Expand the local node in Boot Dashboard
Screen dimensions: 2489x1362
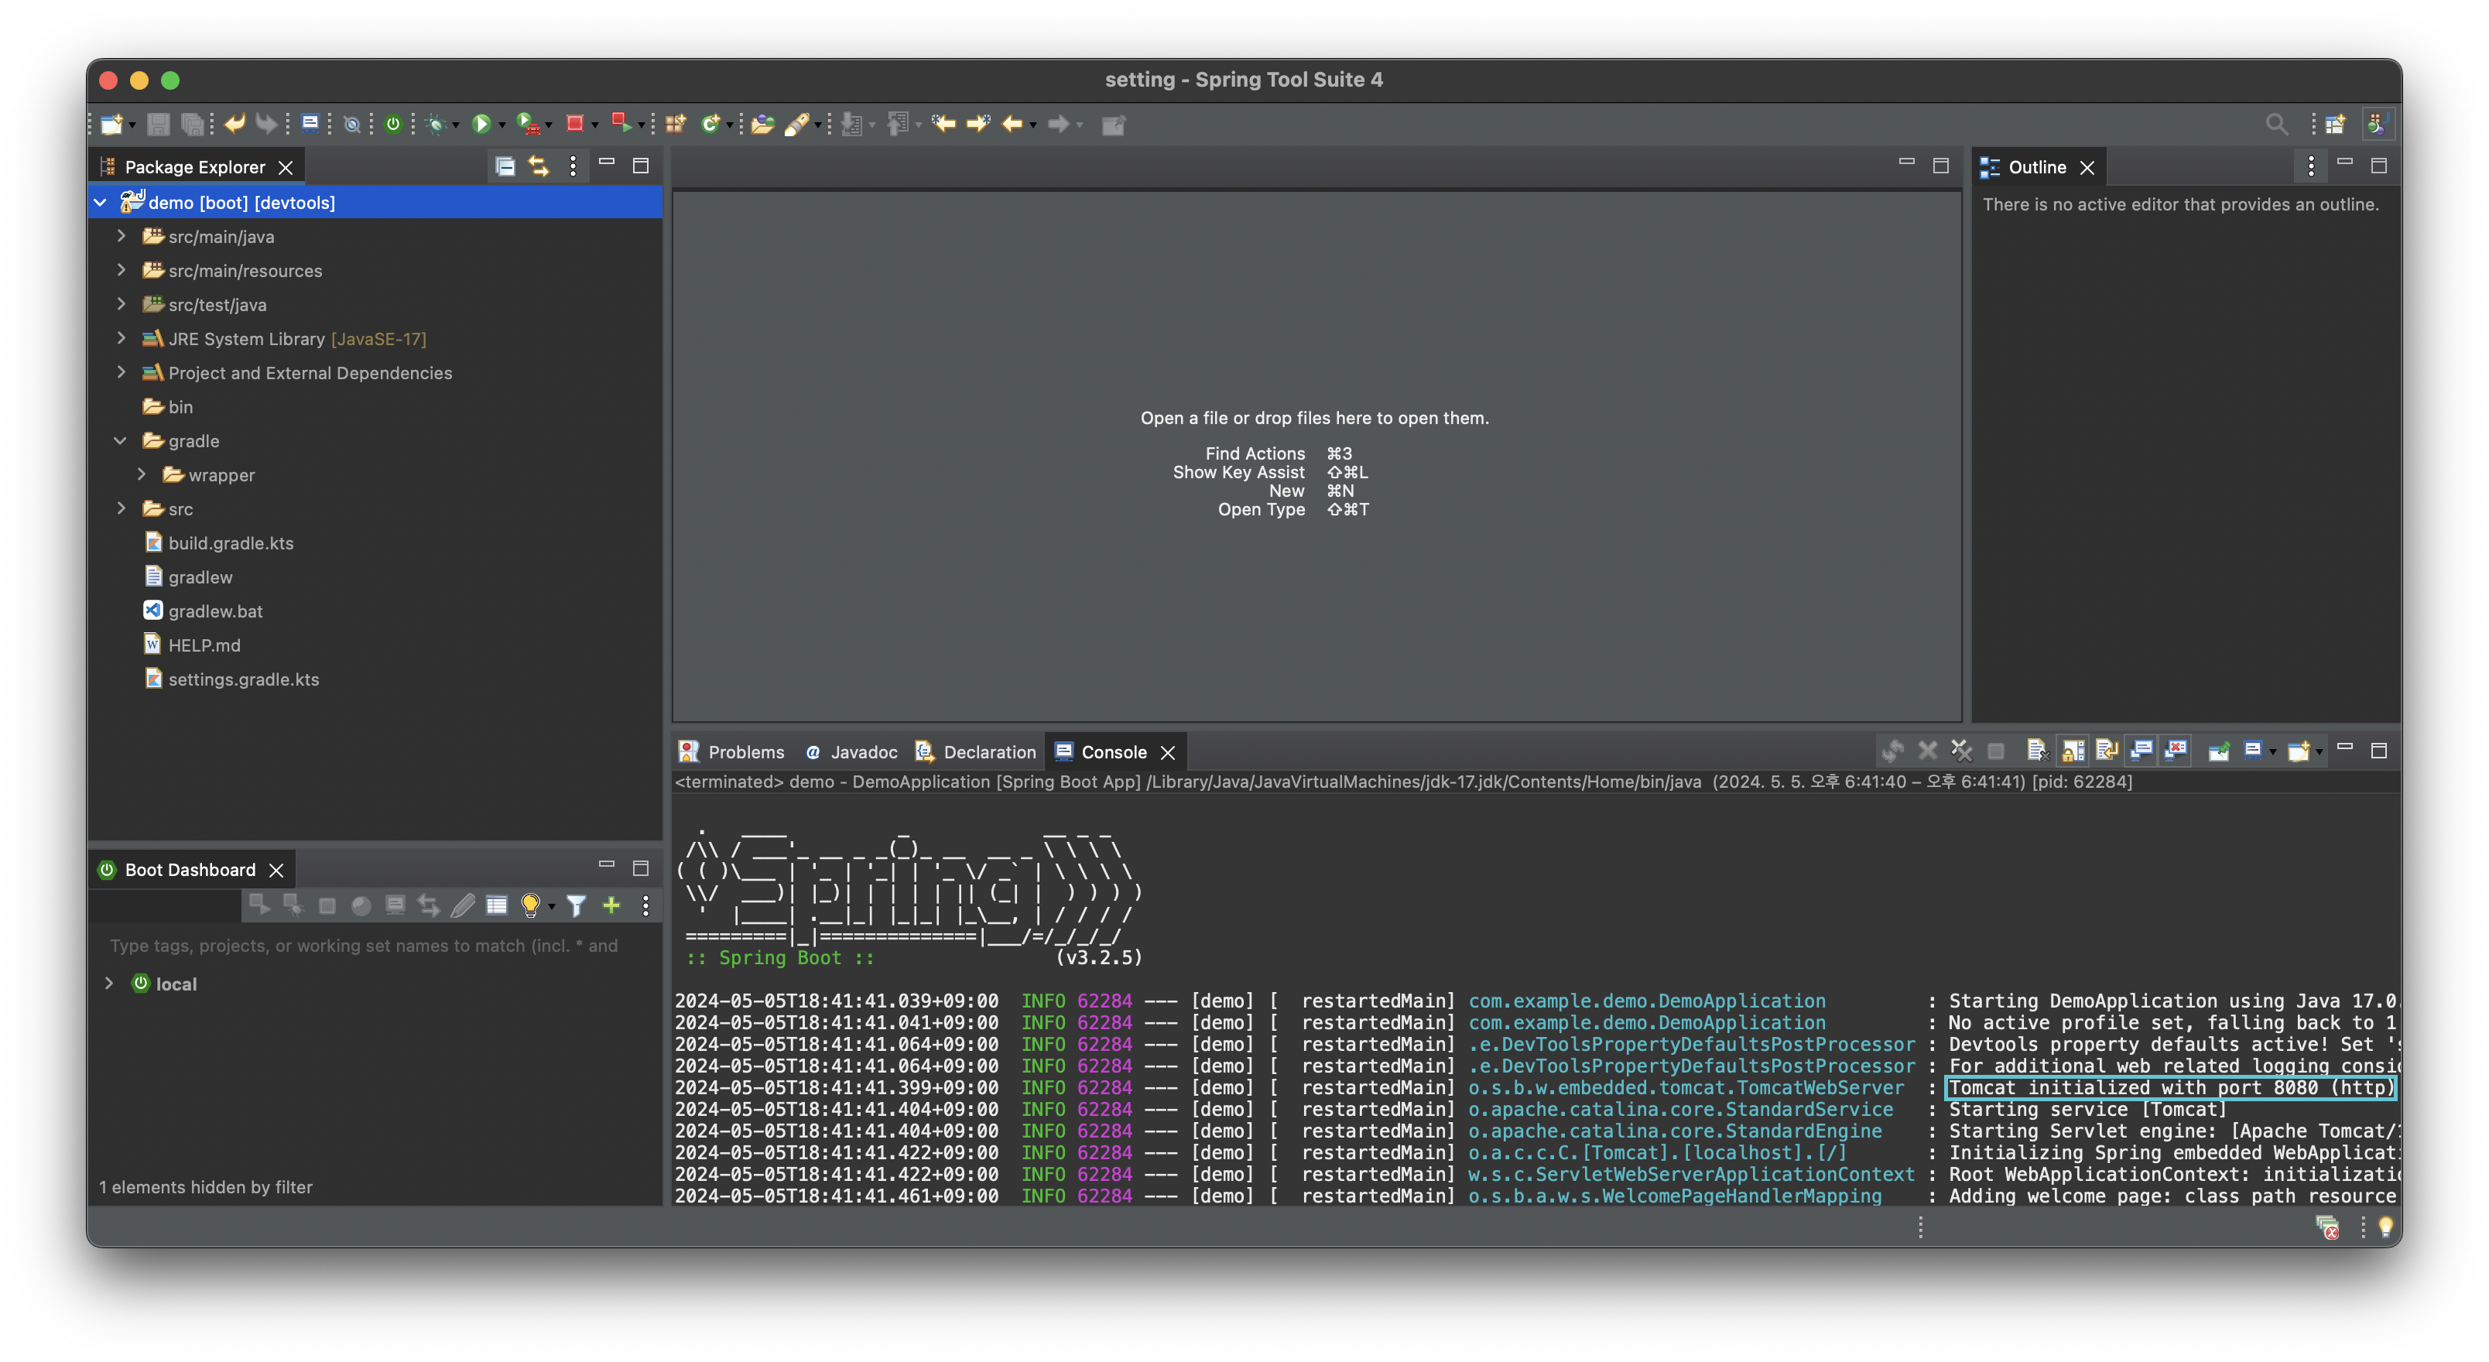coord(109,984)
